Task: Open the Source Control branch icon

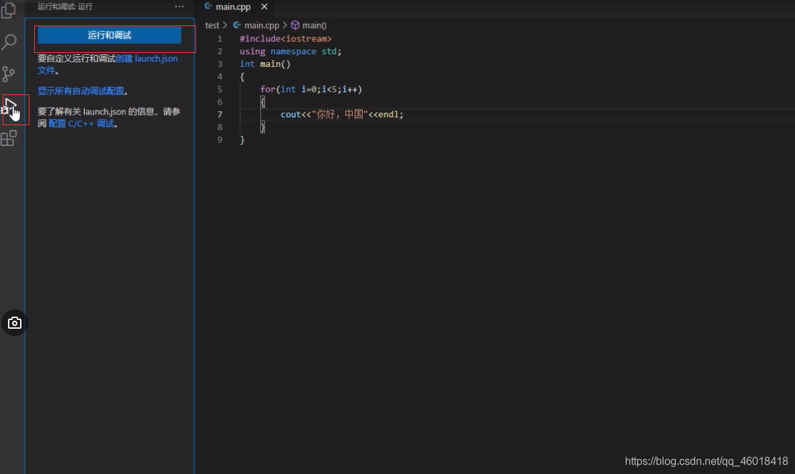Action: [9, 74]
